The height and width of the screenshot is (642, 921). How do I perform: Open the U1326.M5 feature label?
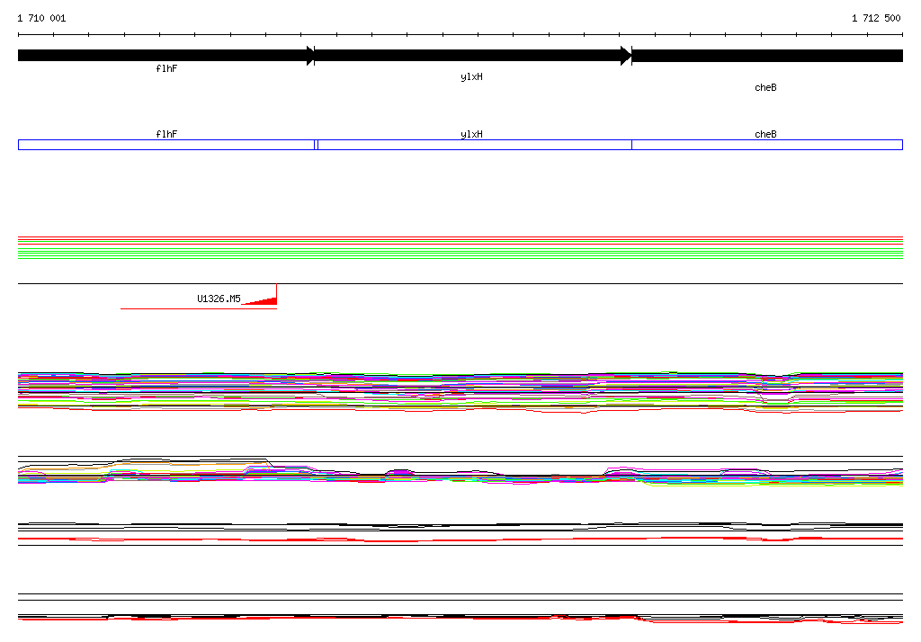[219, 299]
